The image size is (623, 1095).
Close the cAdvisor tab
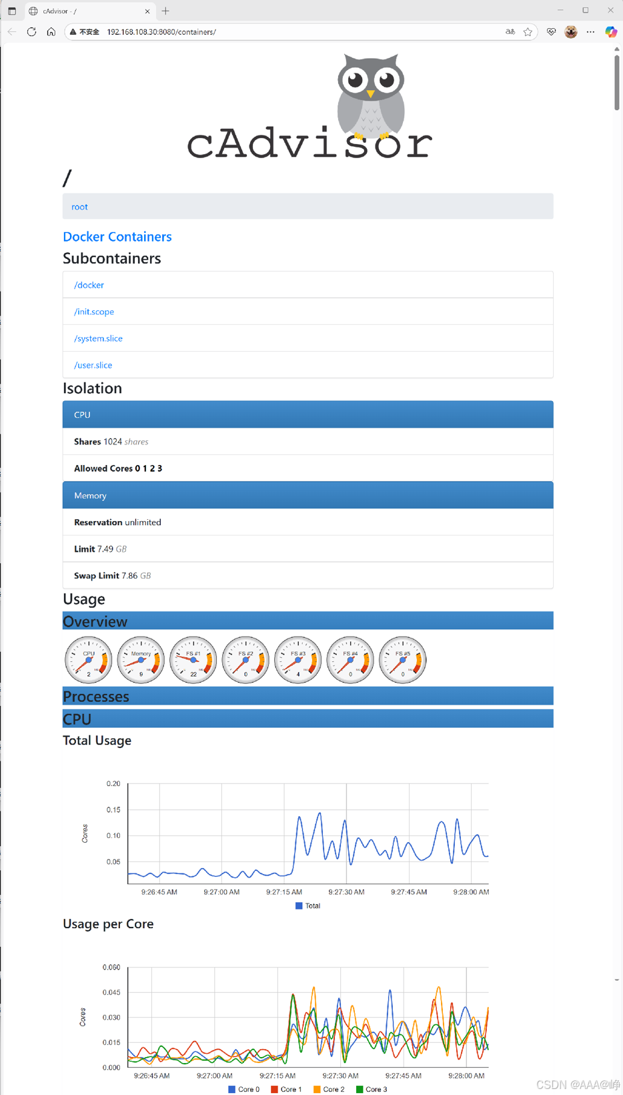tap(147, 11)
